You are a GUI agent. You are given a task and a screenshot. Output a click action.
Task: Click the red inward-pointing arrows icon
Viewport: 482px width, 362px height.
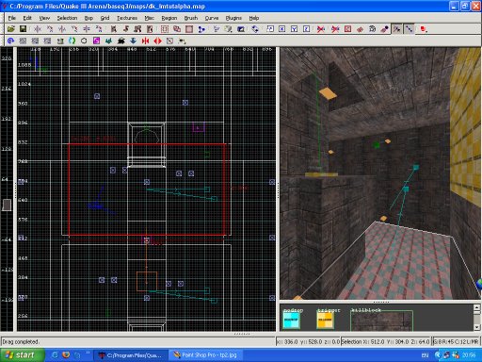pyautogui.click(x=145, y=41)
